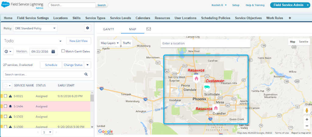Toggle the select-all services checkbox

pyautogui.click(x=5, y=85)
